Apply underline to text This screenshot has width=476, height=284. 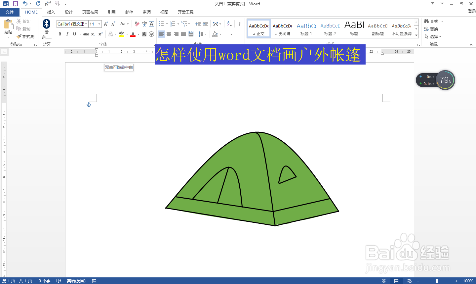coord(74,34)
